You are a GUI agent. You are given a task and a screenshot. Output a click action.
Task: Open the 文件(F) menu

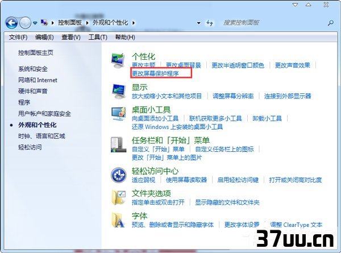point(18,37)
